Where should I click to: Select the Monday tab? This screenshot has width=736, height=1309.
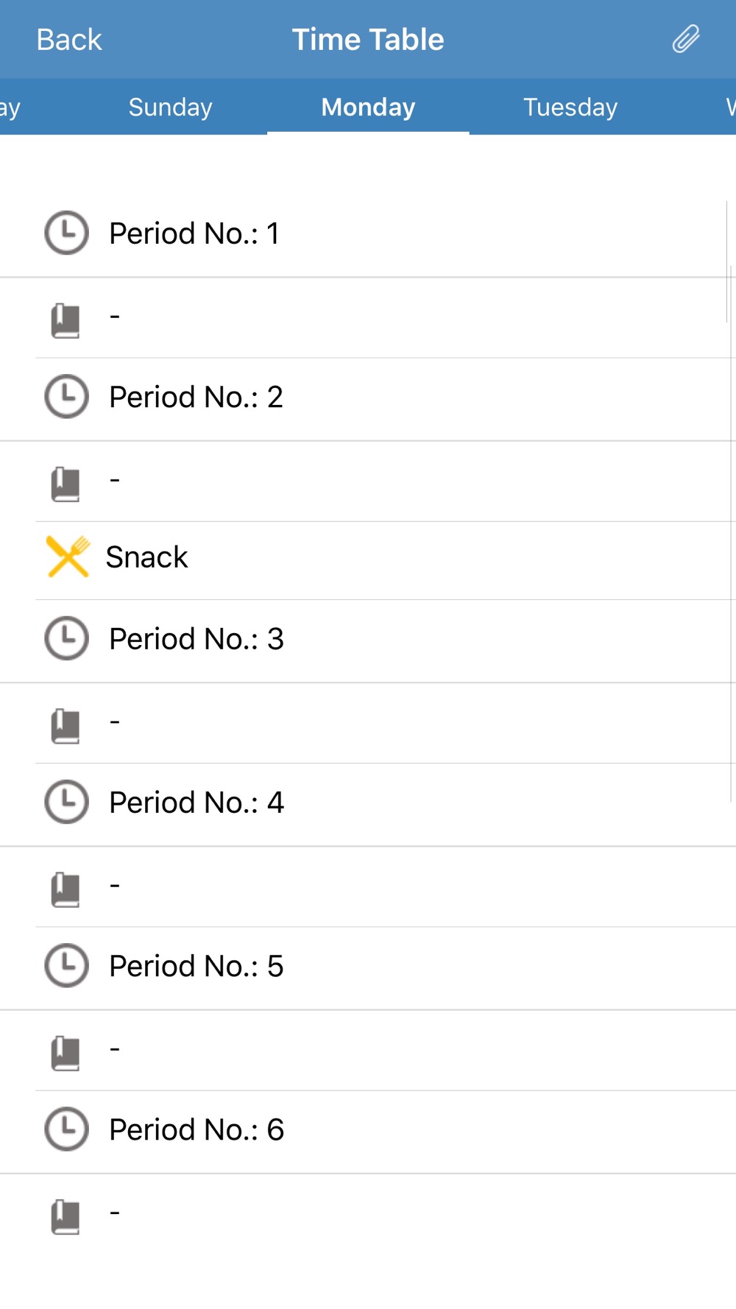[368, 107]
